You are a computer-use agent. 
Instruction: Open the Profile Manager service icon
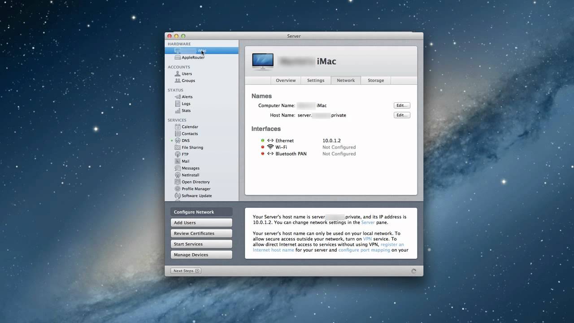tap(178, 189)
